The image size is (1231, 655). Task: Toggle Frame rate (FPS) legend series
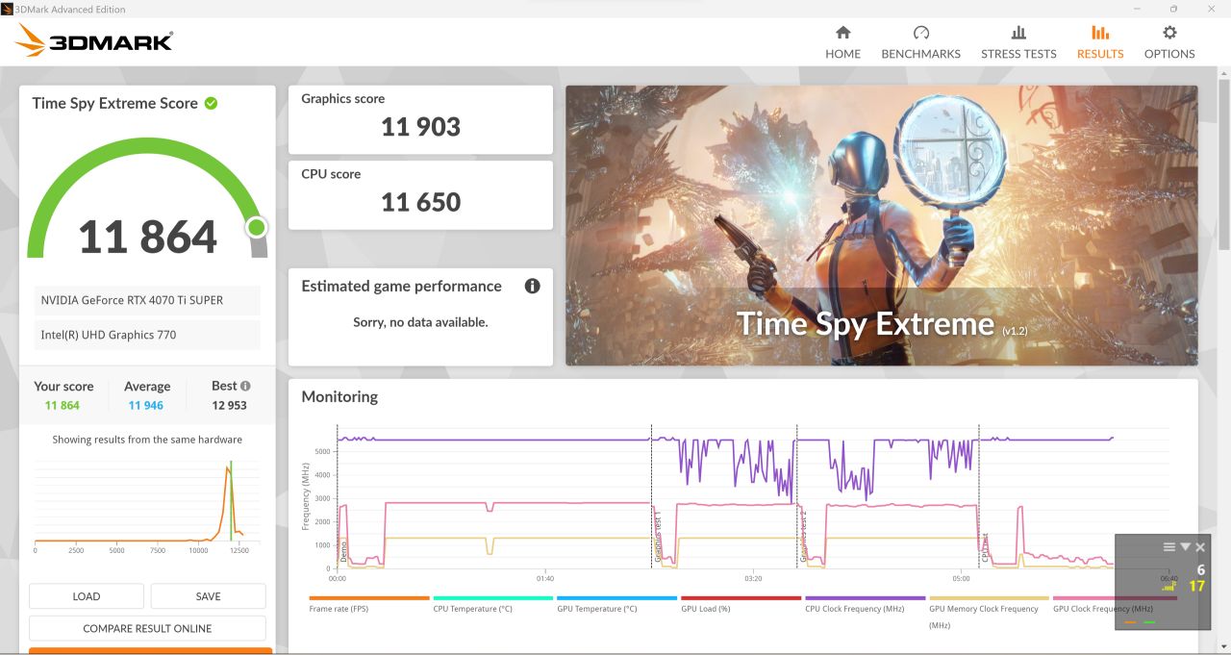[368, 604]
